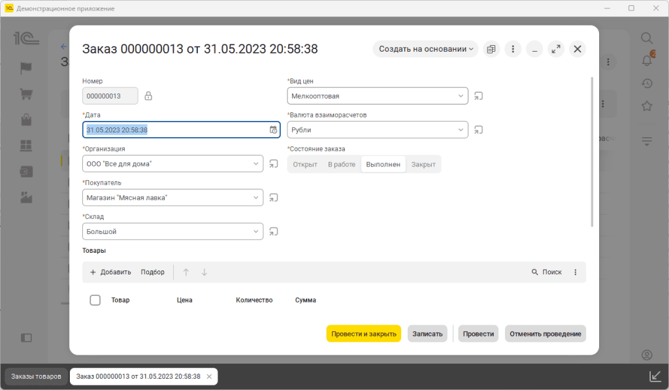Click the filter lines icon in the right sidebar

(x=647, y=141)
